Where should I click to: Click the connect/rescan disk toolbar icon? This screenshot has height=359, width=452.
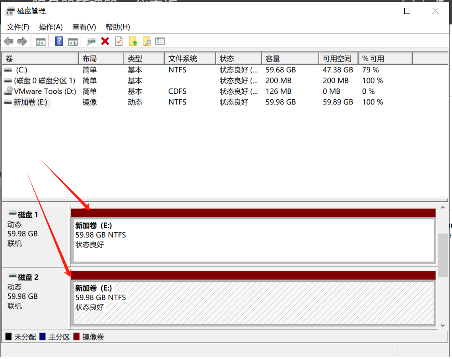(x=91, y=42)
